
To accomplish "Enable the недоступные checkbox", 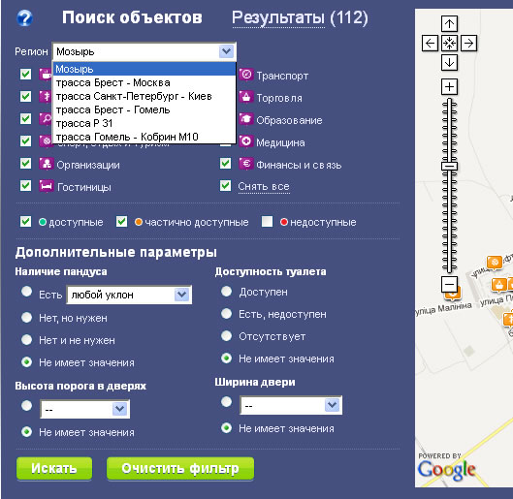I will [x=267, y=222].
